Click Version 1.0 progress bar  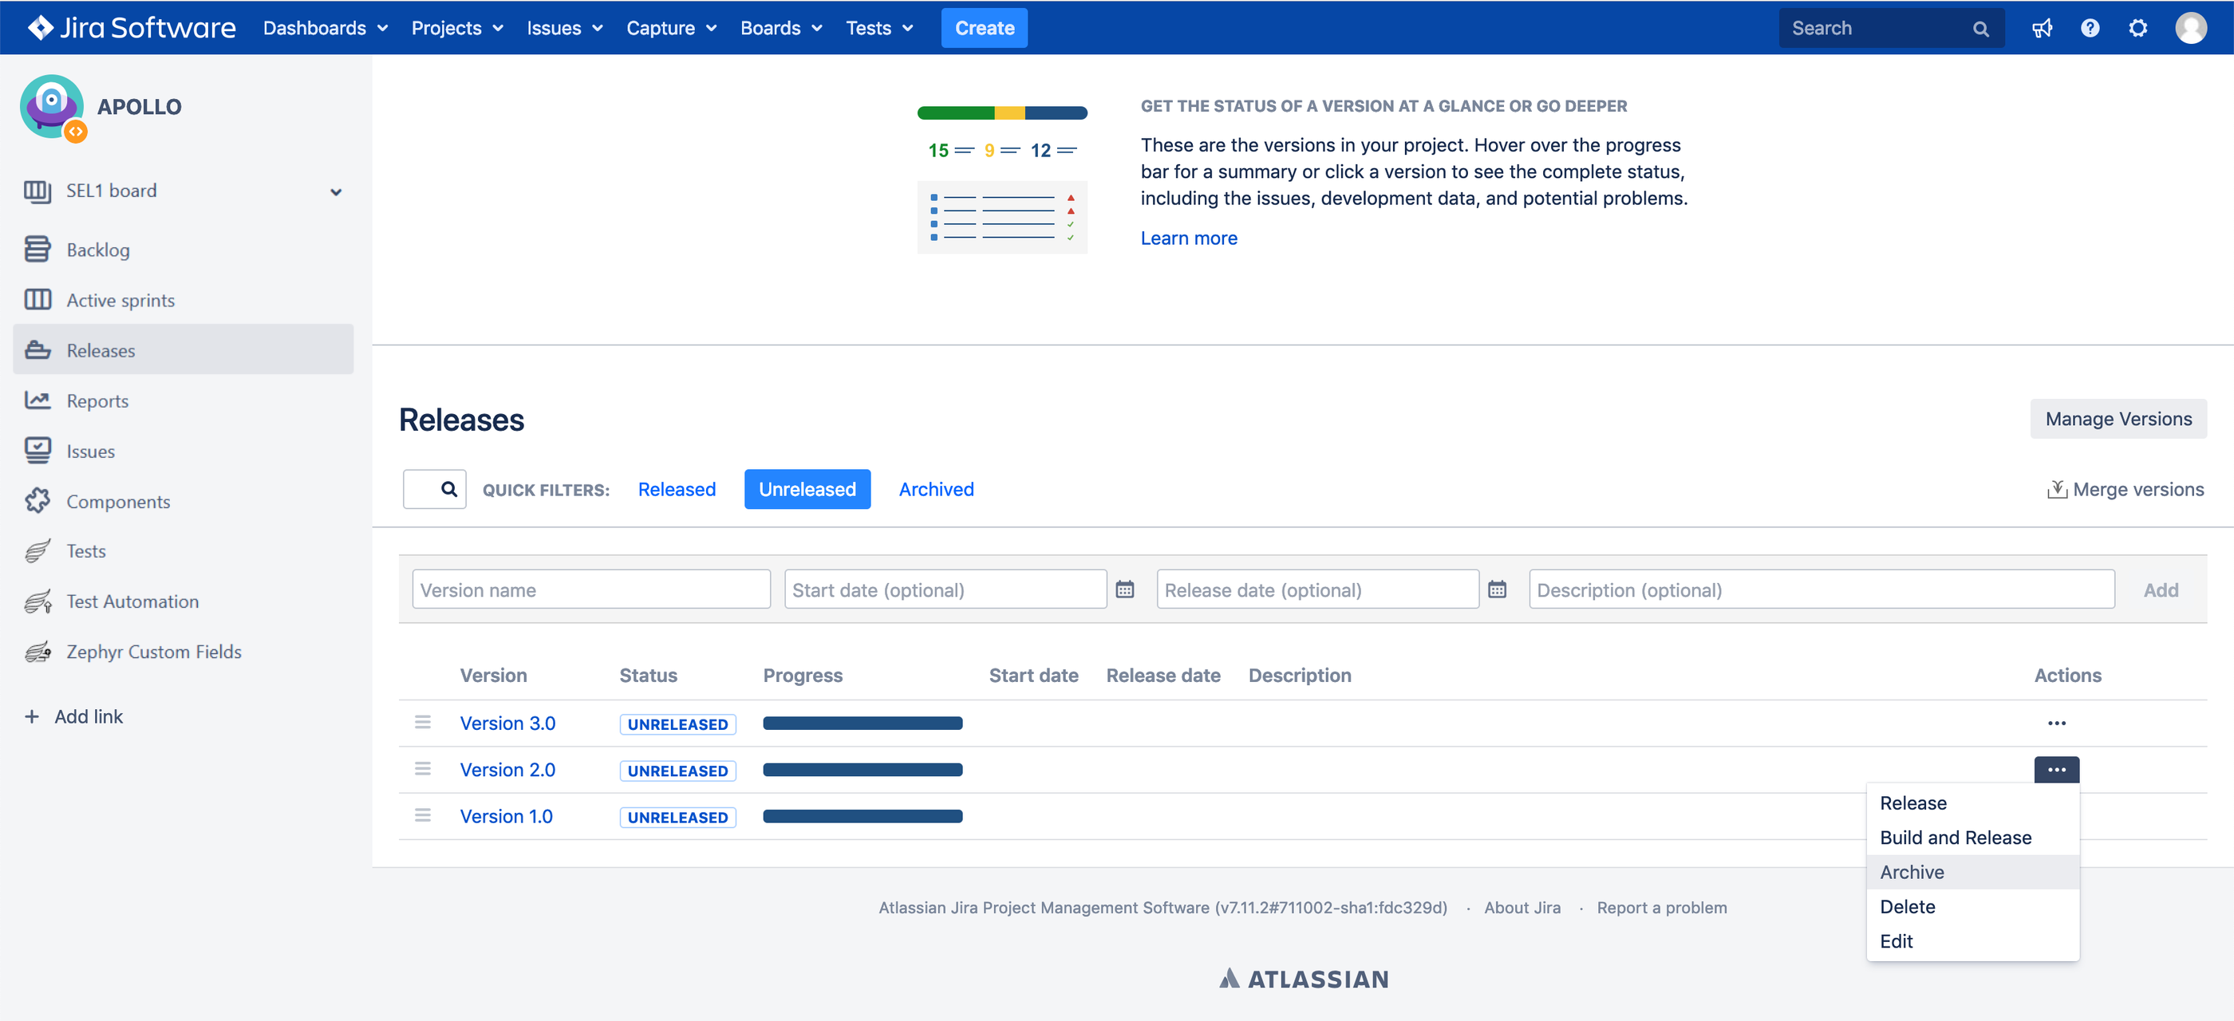[x=862, y=817]
